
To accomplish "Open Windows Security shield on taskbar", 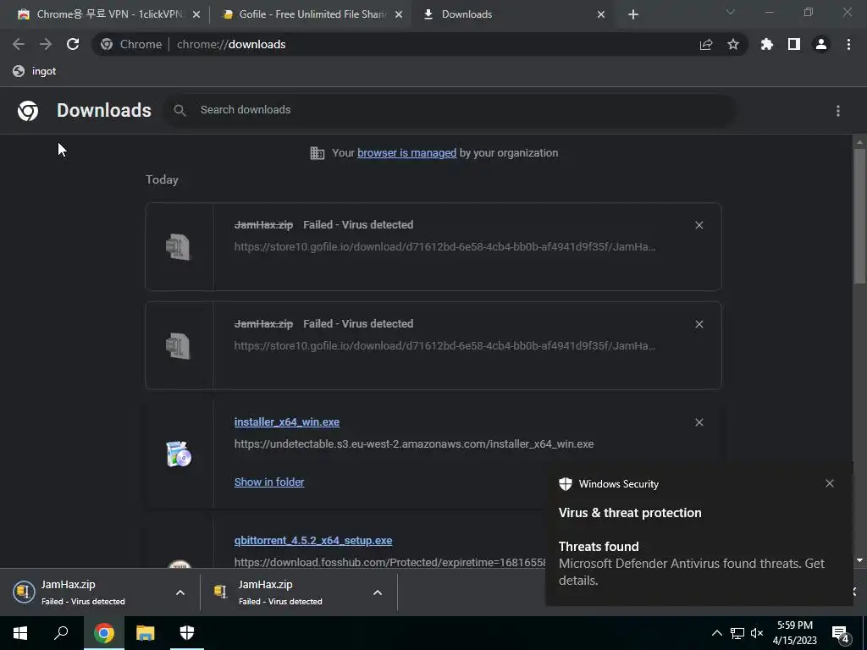I will 187,633.
